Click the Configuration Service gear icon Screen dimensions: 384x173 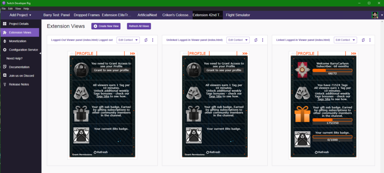point(4,50)
